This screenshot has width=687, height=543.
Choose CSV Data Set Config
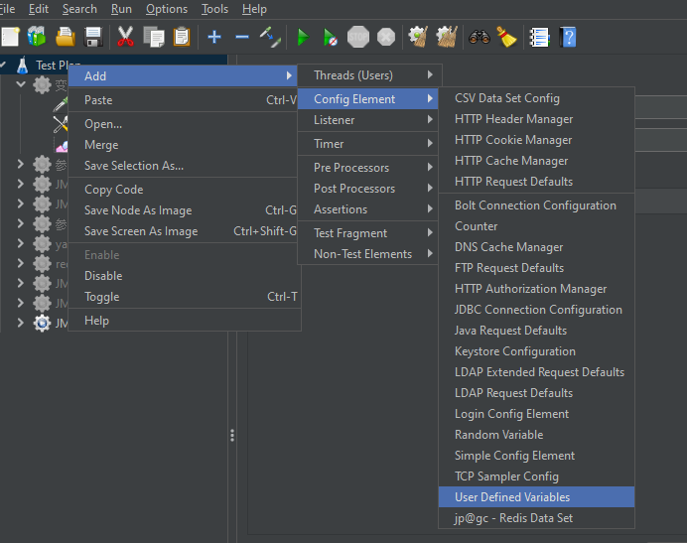(506, 98)
